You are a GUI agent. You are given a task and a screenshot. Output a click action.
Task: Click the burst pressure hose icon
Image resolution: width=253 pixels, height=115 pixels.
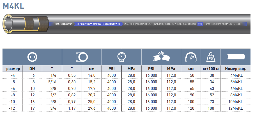coord(161,57)
